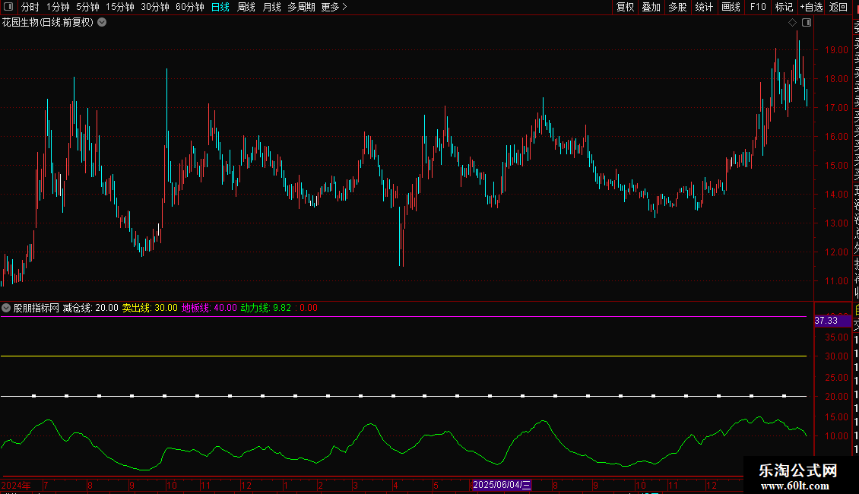Open F10 company info
The width and height of the screenshot is (859, 494).
tap(758, 7)
